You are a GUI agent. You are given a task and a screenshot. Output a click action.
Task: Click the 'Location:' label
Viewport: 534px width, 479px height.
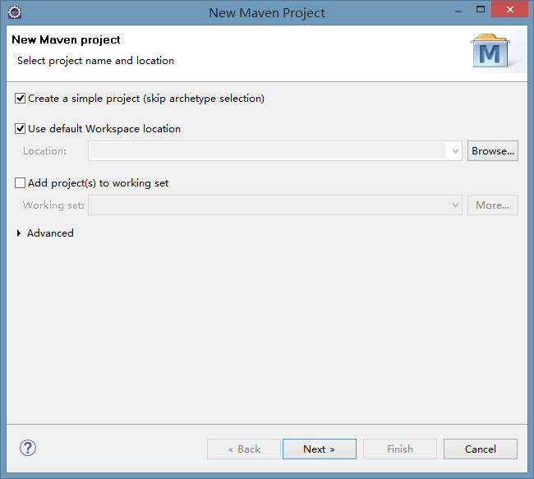44,151
